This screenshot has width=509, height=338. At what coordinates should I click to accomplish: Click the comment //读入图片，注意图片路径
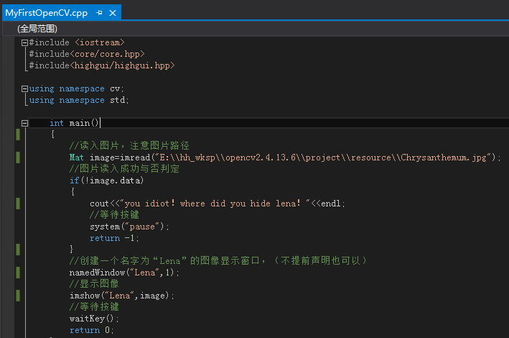129,145
